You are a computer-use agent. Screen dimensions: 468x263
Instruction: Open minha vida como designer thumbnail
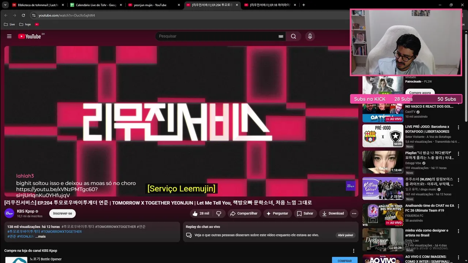click(x=383, y=240)
